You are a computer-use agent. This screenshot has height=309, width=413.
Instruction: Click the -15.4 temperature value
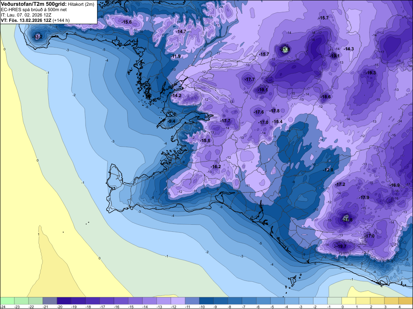click(278, 122)
